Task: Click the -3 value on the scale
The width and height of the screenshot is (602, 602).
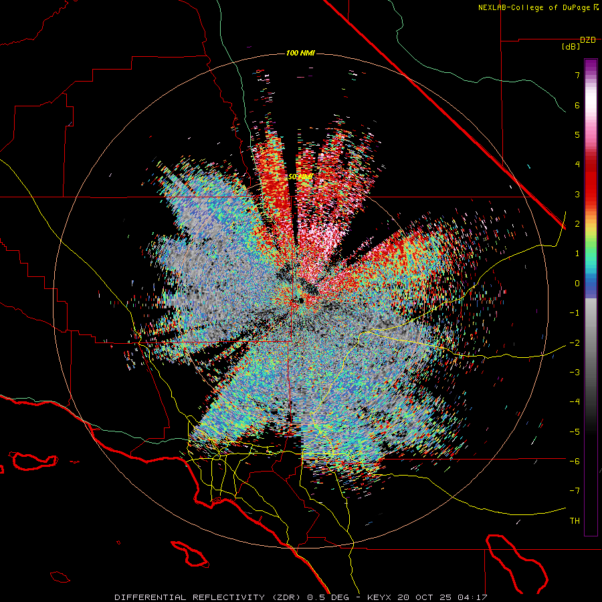Action: 575,373
